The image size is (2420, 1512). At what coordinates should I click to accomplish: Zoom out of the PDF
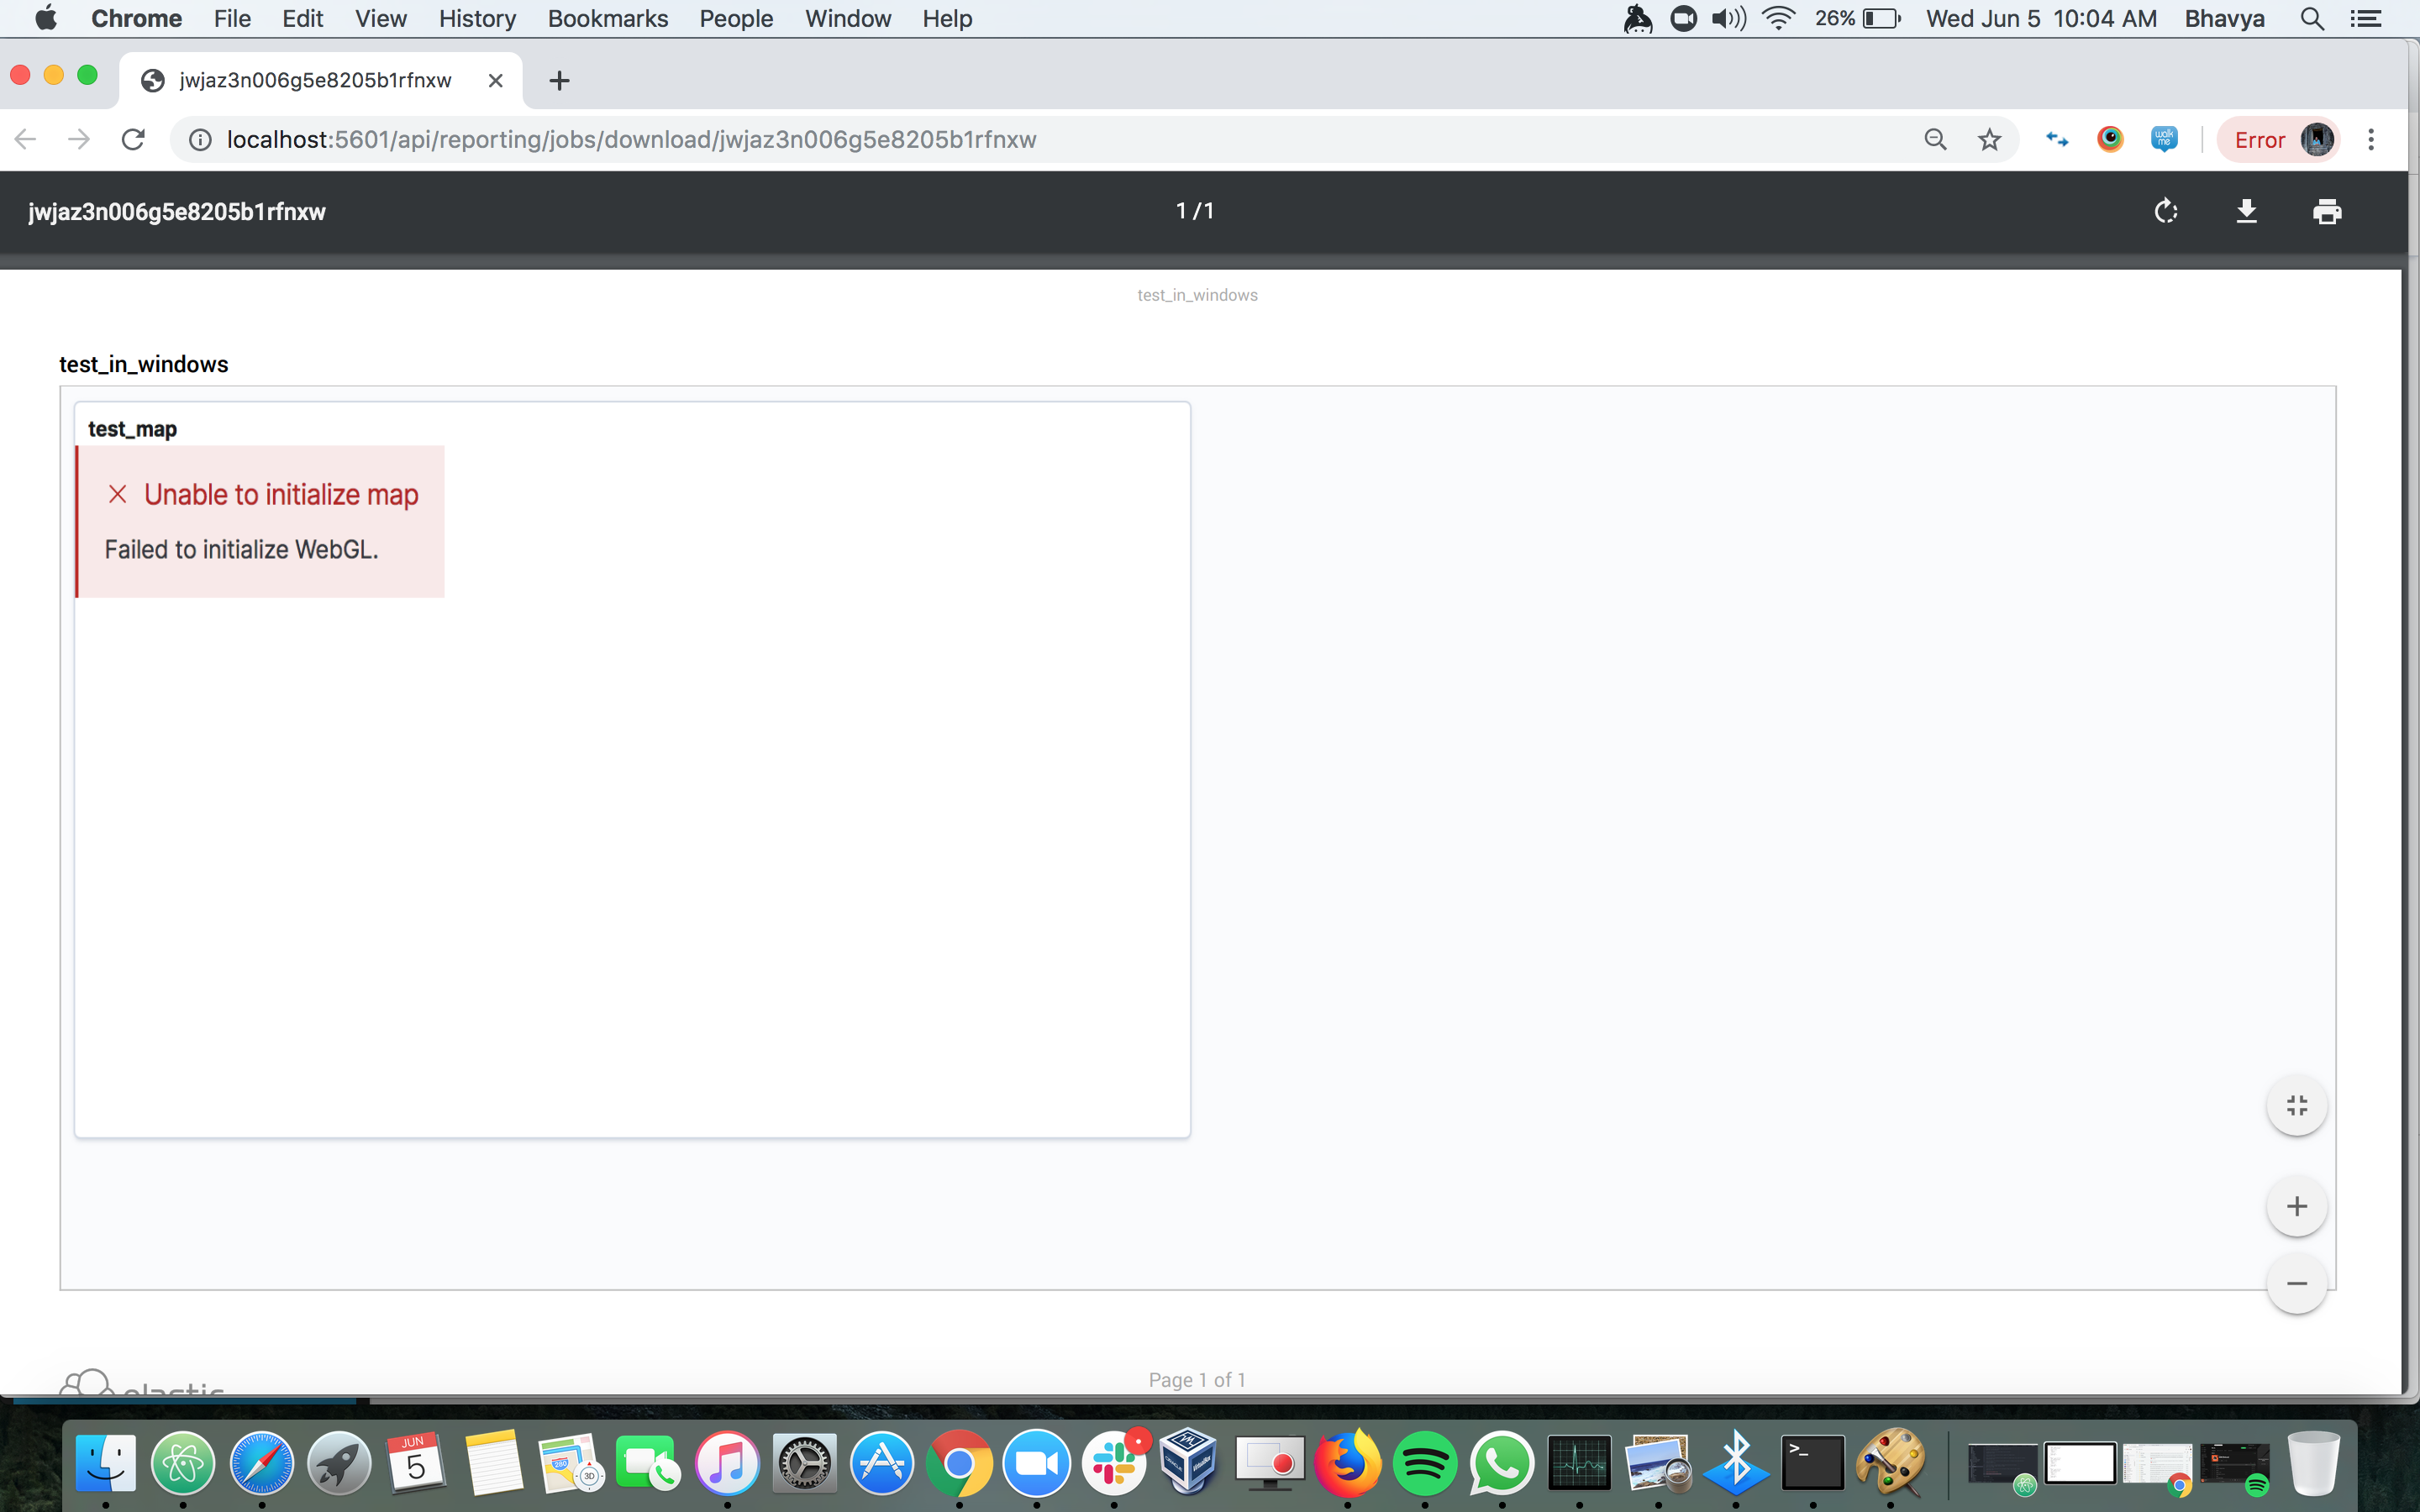tap(2296, 1283)
